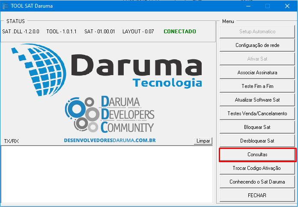Click the Bloquear Sat button

(257, 127)
